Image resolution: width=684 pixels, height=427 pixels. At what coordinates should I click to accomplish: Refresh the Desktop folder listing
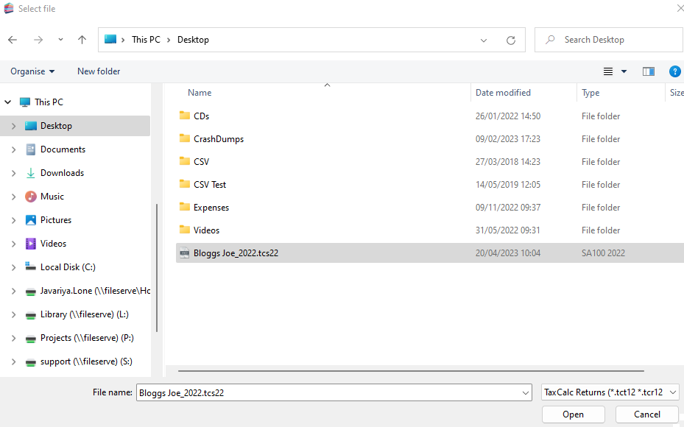coord(510,40)
